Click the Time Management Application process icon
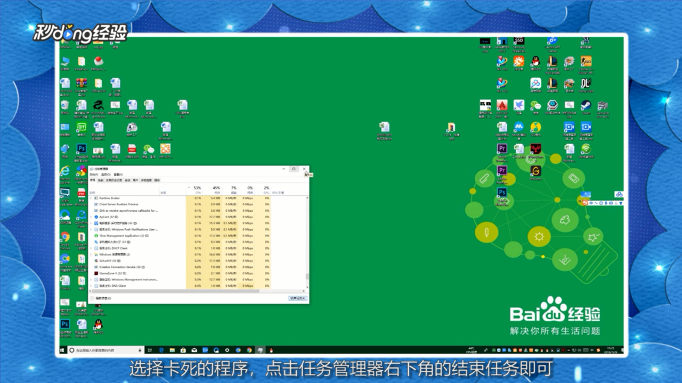The height and width of the screenshot is (383, 682). coord(96,236)
